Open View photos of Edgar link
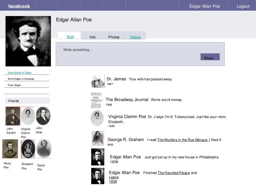This screenshot has width=256, height=192. 20,72
